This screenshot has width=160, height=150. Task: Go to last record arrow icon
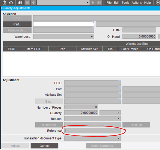99,3
